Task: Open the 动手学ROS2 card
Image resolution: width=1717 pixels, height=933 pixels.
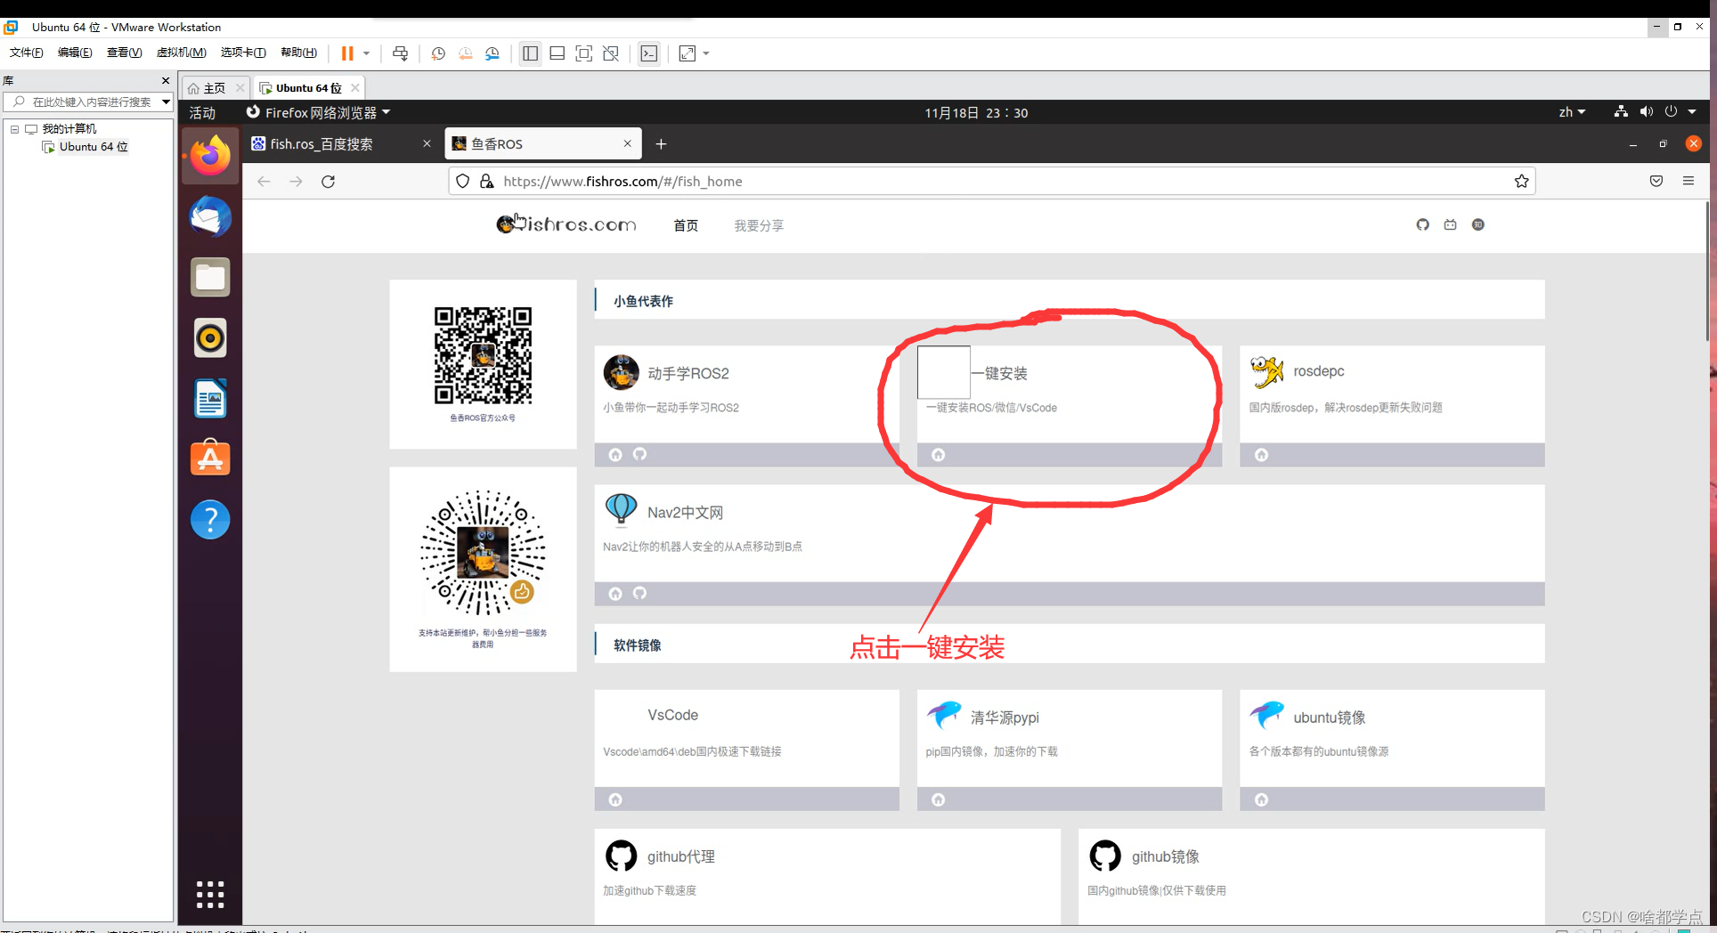Action: pyautogui.click(x=746, y=406)
